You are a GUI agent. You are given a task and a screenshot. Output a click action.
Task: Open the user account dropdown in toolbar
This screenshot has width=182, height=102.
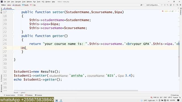142,5
